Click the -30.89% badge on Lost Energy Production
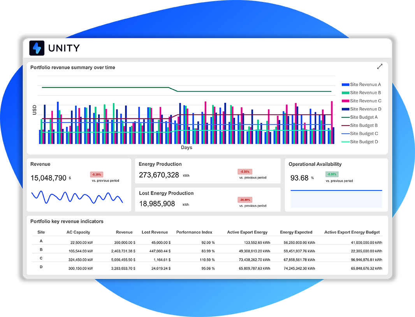The width and height of the screenshot is (415, 317). coord(245,200)
